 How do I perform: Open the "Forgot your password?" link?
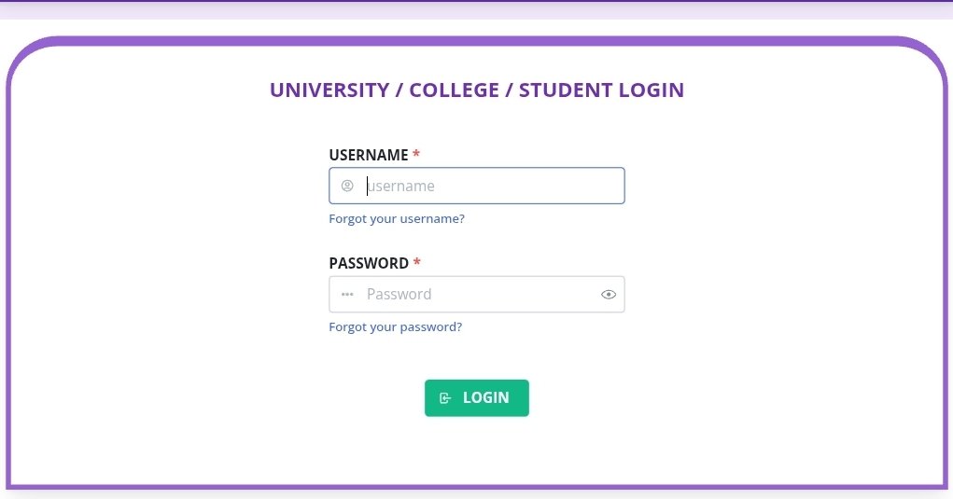[x=396, y=327]
